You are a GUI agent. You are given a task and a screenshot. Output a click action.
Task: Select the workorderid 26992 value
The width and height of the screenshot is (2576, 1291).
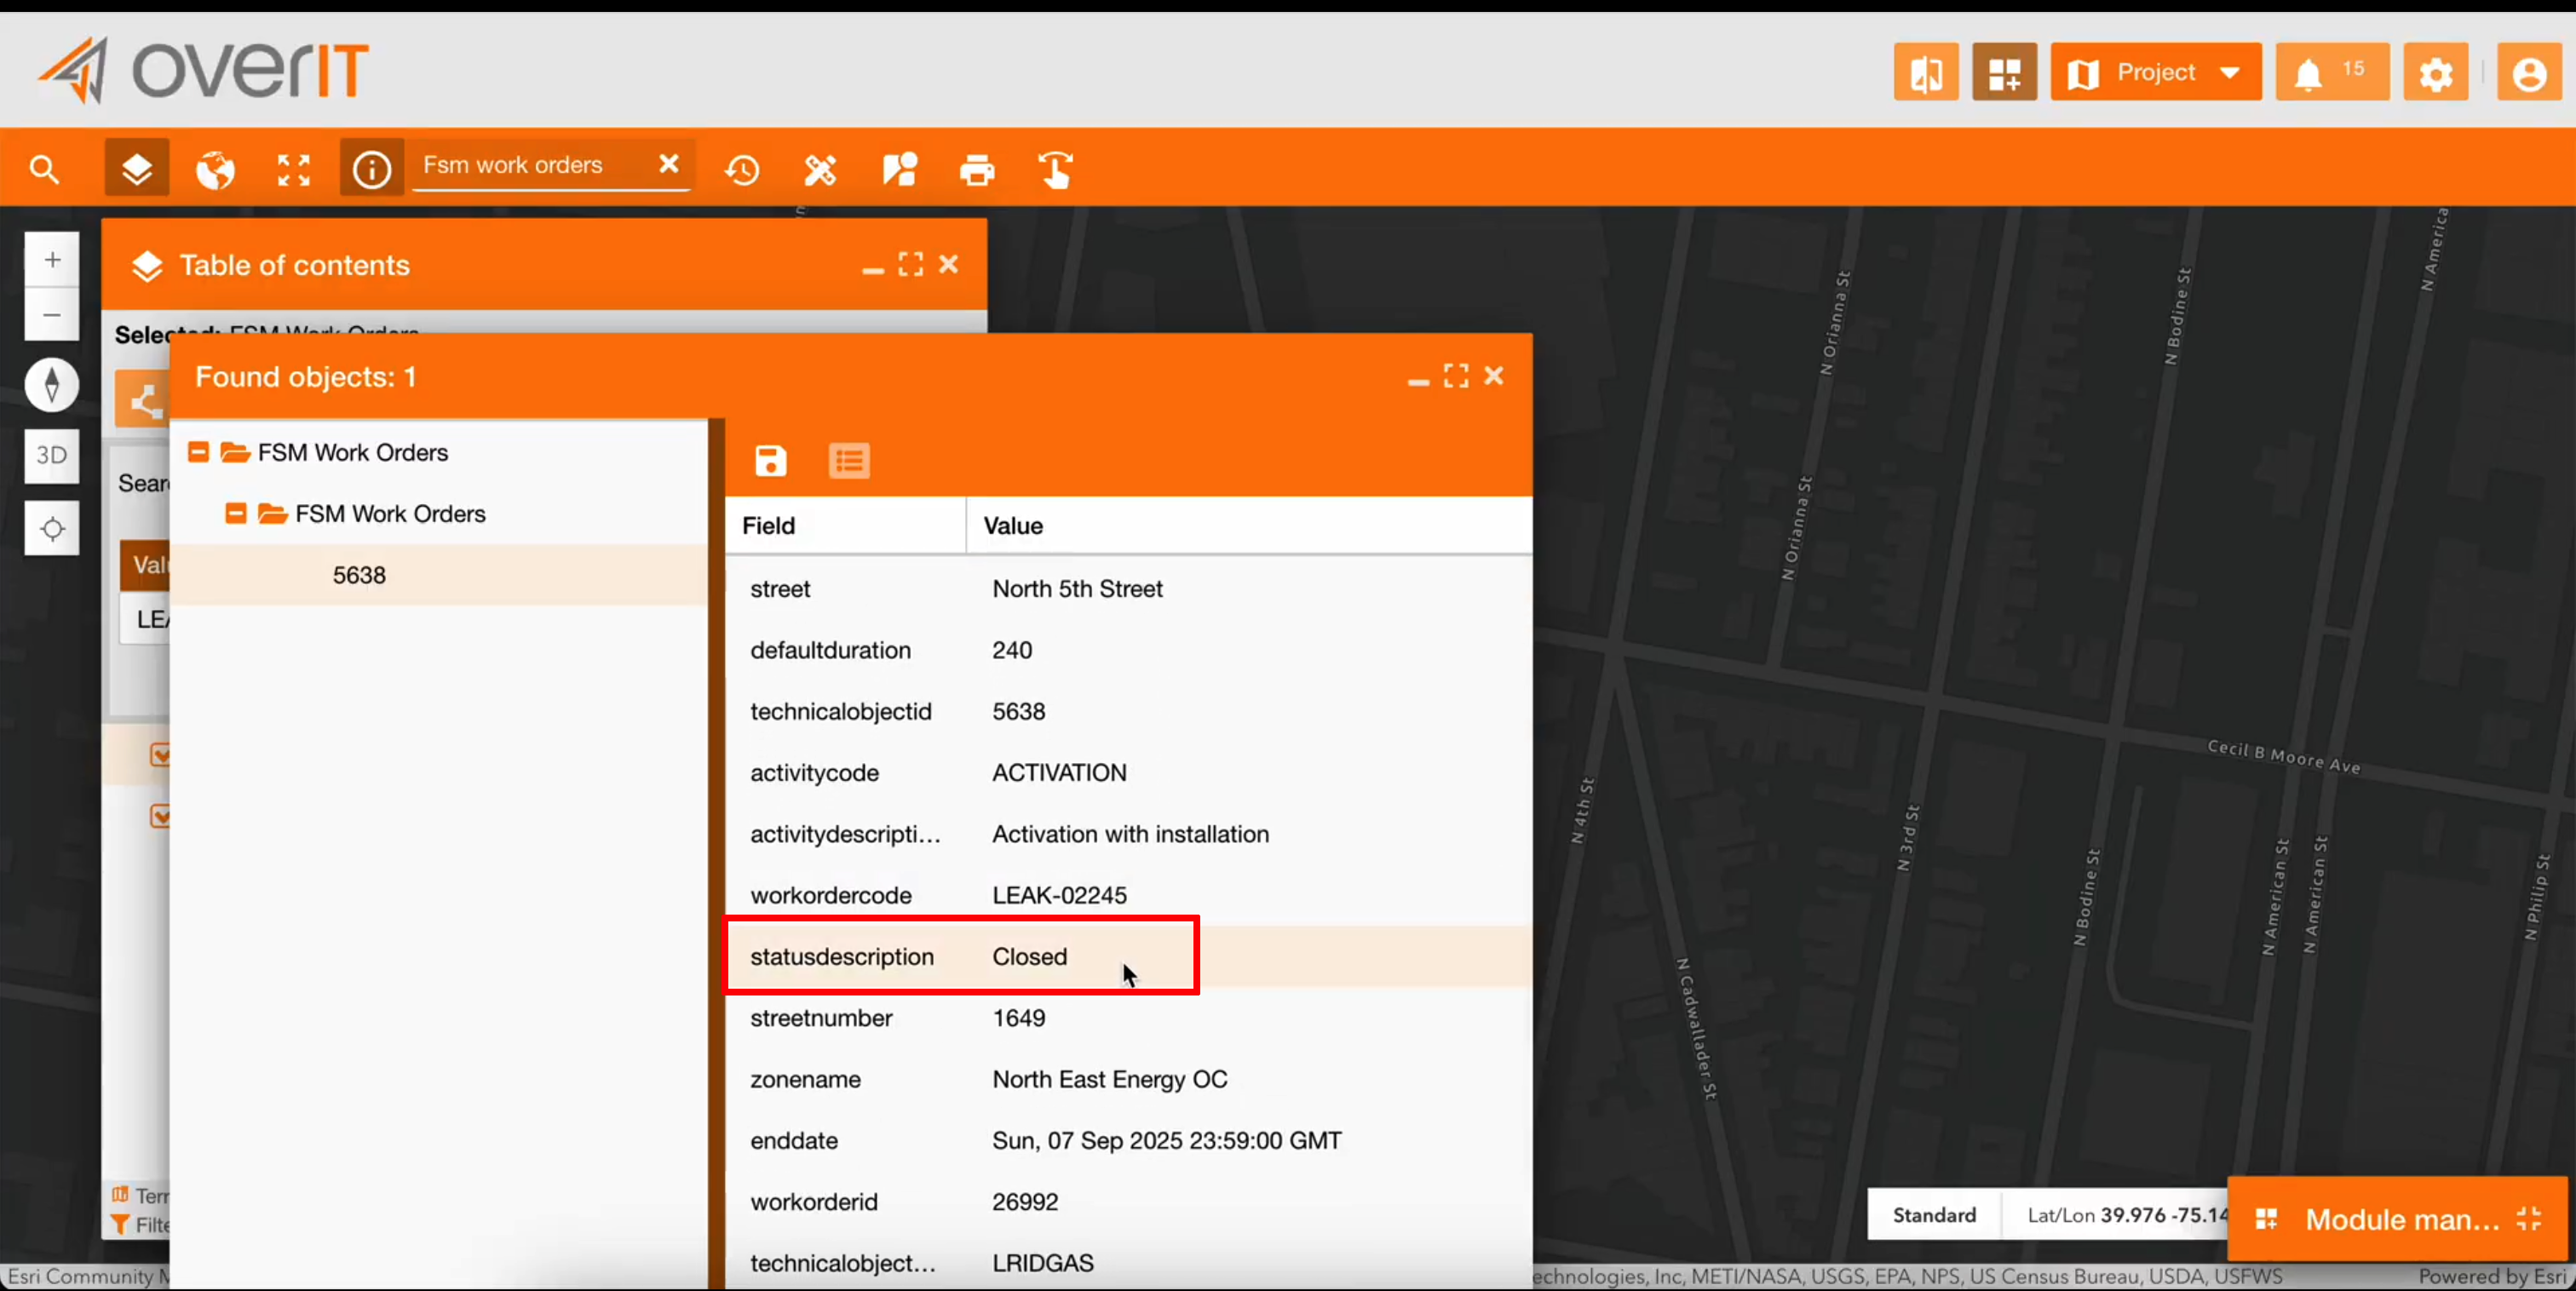[x=1025, y=1202]
